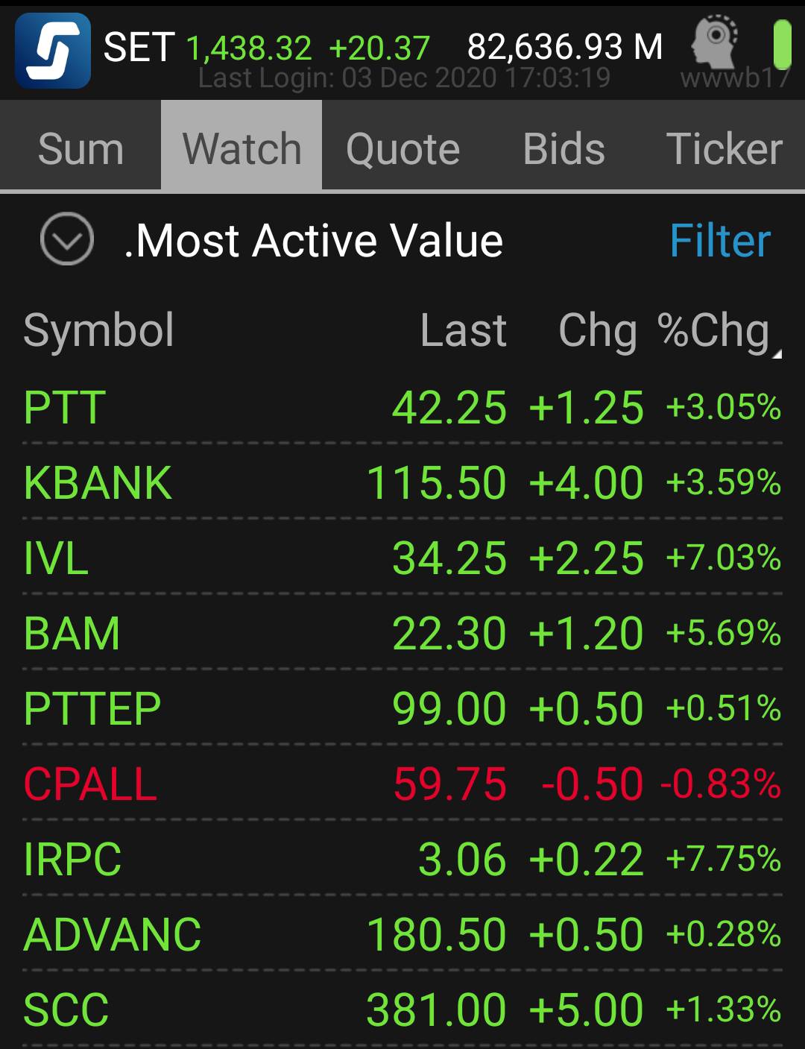Tap the Streaming app logo icon

point(53,51)
